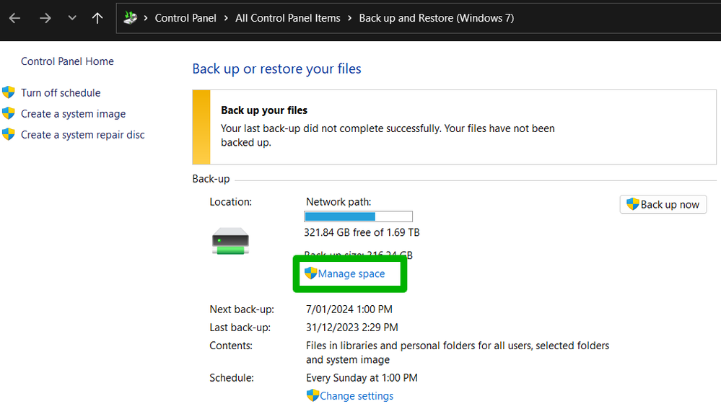Open the recent locations dropdown chevron

tap(71, 18)
